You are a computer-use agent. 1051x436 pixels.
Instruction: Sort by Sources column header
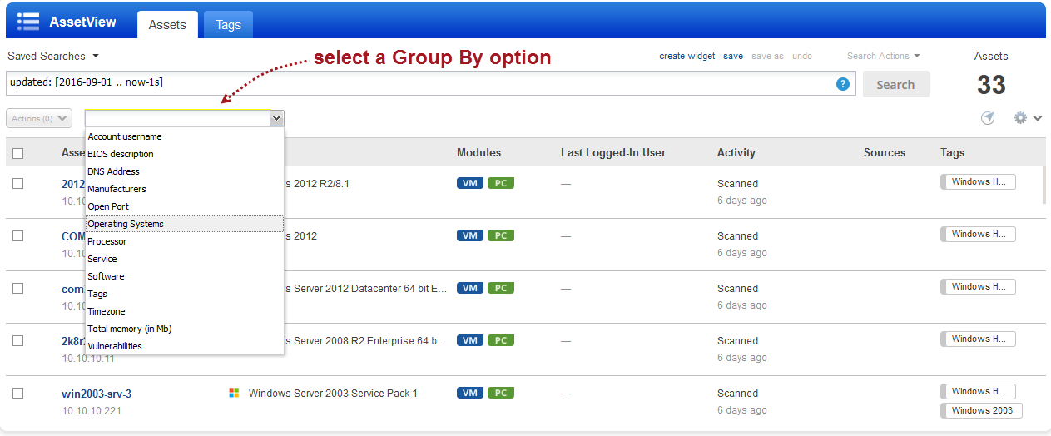click(x=885, y=152)
